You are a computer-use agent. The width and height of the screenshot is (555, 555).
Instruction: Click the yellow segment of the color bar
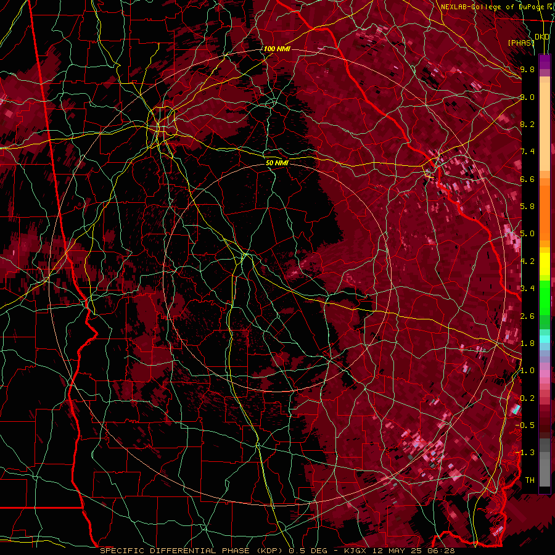[x=545, y=264]
